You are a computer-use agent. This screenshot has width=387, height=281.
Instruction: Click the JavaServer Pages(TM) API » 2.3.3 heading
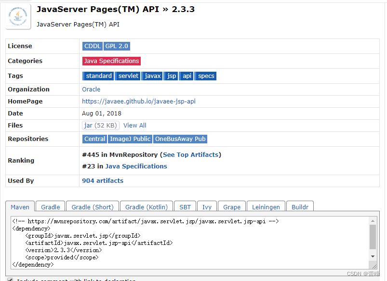pos(116,9)
